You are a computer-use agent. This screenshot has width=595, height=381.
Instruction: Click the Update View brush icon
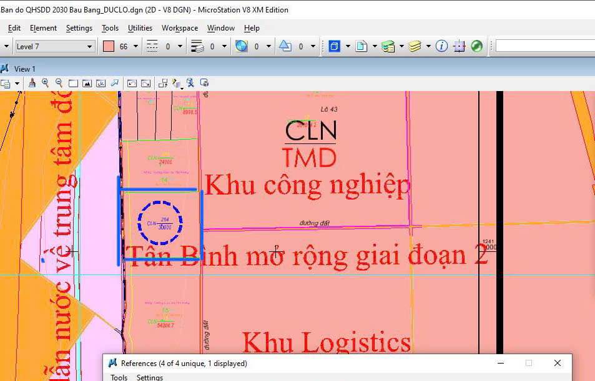pos(32,82)
